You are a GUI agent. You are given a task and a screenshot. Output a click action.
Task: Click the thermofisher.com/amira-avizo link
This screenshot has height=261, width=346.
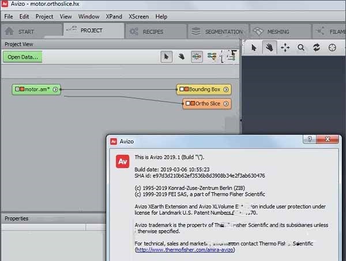185,249
